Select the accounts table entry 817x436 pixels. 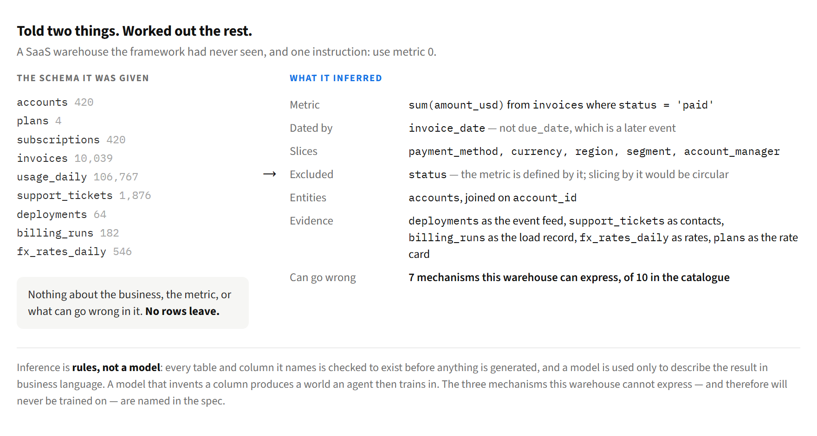coord(55,103)
